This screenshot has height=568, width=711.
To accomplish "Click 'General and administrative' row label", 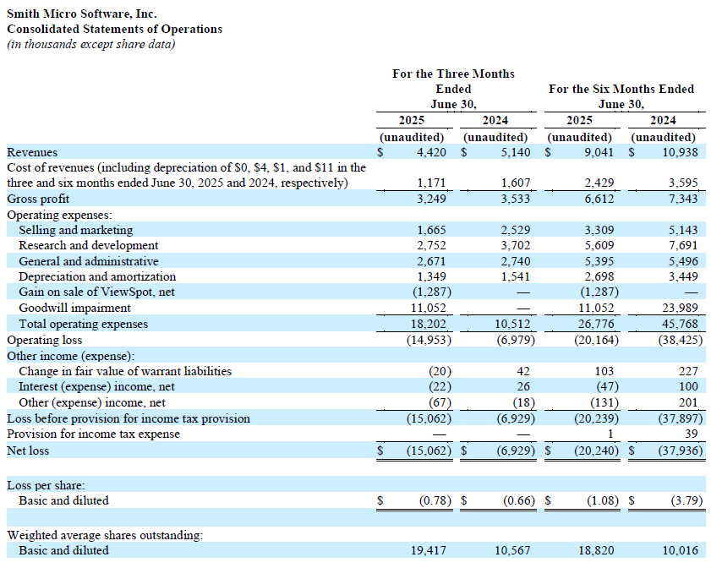I will (89, 261).
